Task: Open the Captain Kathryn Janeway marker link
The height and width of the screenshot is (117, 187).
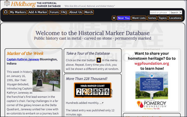Action: coord(23,59)
